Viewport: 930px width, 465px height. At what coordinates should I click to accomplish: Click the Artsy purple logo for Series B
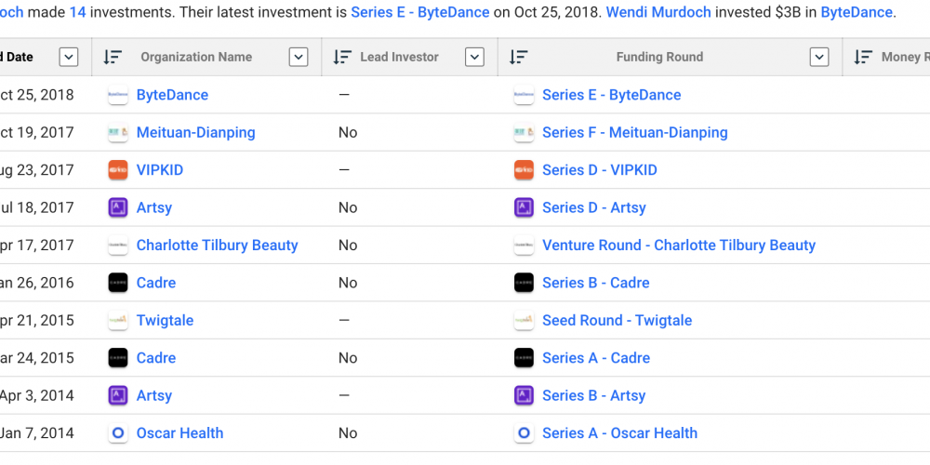(524, 396)
